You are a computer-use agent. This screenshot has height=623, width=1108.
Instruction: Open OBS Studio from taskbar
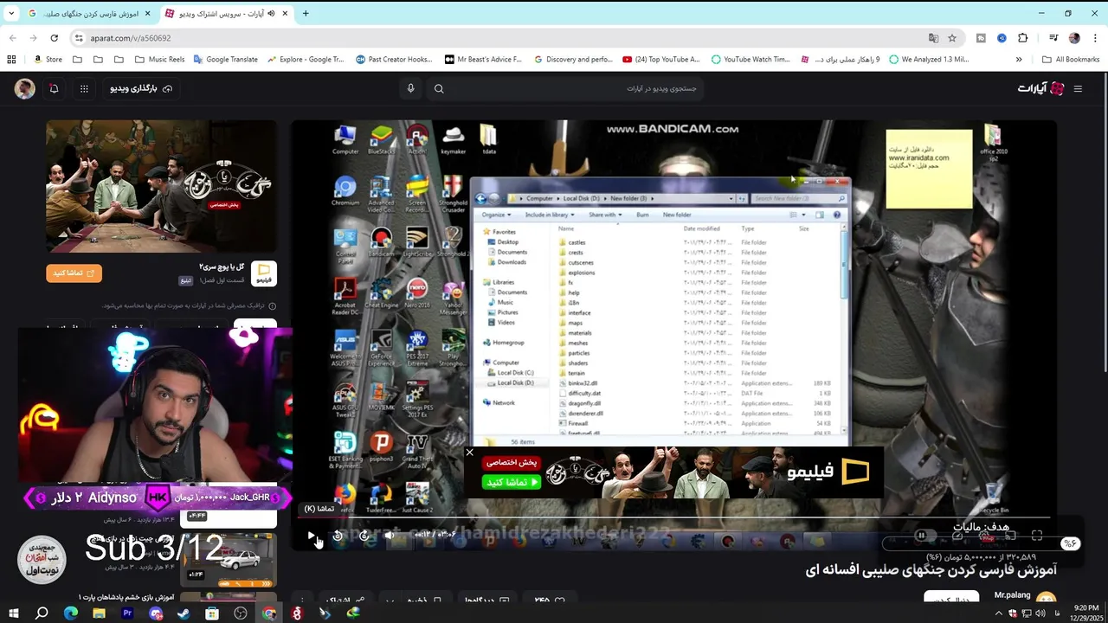point(241,613)
